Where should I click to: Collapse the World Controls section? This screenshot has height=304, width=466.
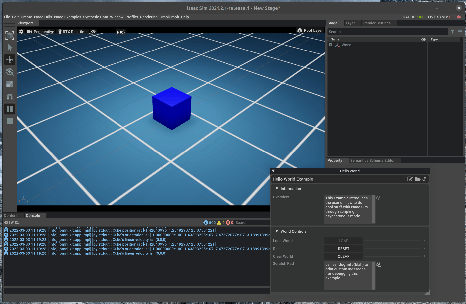[277, 231]
